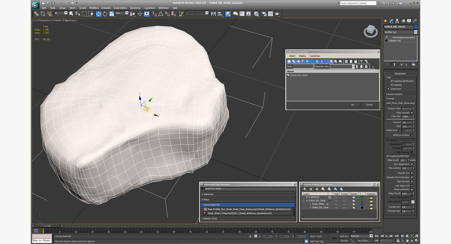The width and height of the screenshot is (451, 244).
Task: Click the blue object color swatch
Action: [416, 27]
